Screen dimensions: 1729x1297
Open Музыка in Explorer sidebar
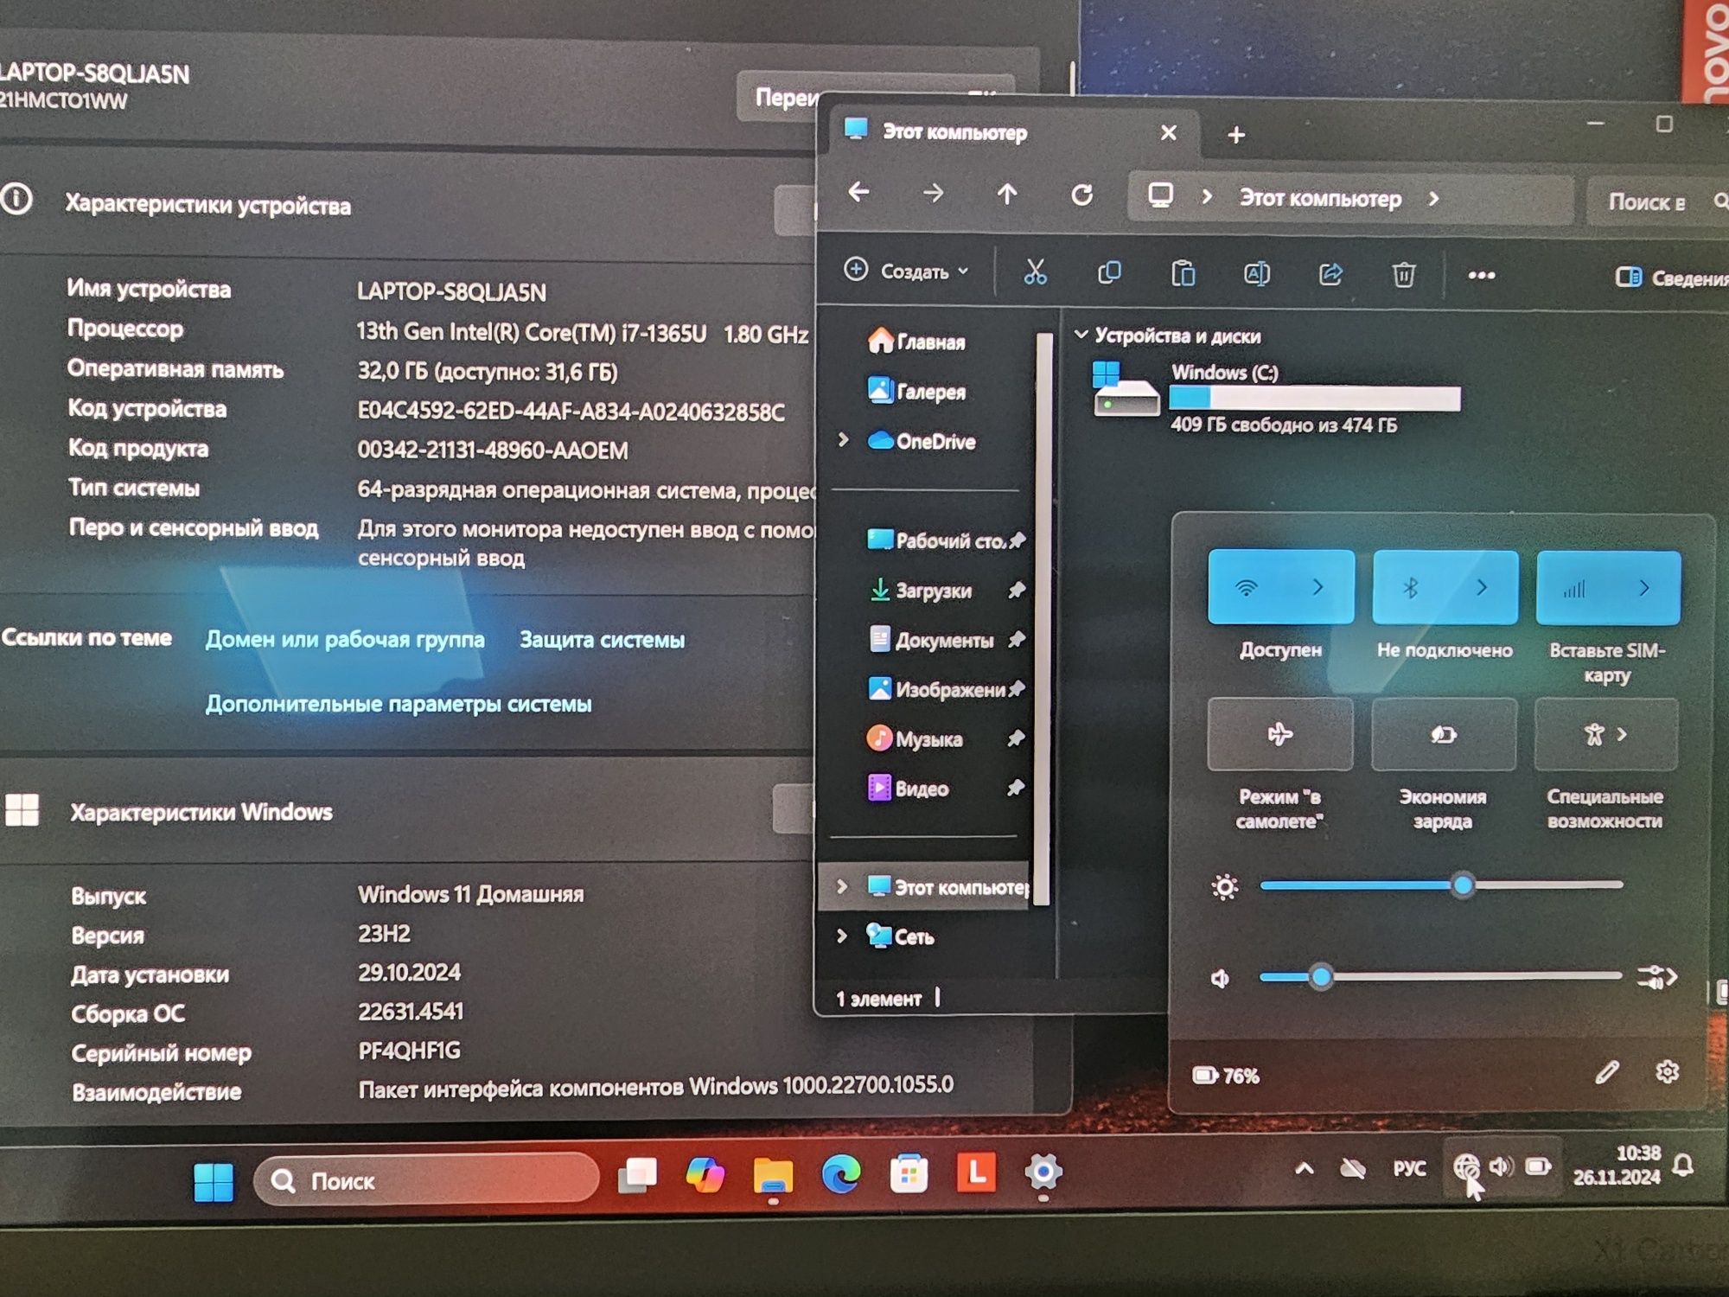pos(915,738)
